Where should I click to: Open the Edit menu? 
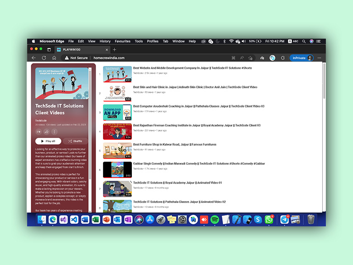tap(81, 41)
